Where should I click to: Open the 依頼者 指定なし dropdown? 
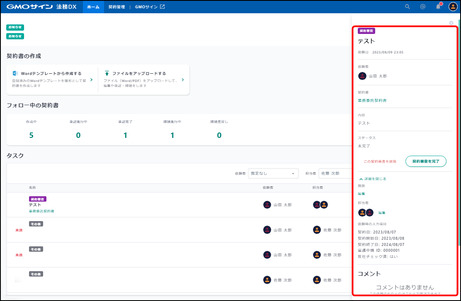tap(273, 173)
